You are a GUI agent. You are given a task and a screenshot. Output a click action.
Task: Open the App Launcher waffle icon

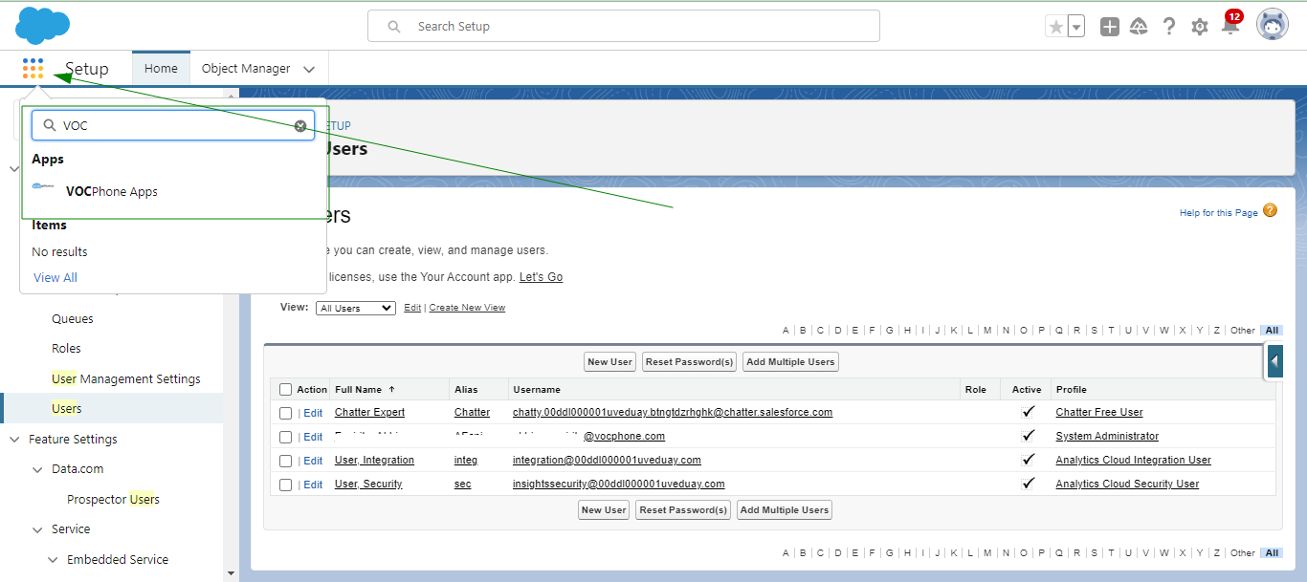point(33,69)
